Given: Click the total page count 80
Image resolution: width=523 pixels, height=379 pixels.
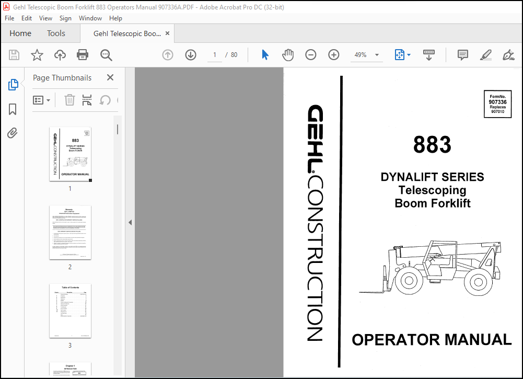Looking at the screenshot, I should [234, 55].
